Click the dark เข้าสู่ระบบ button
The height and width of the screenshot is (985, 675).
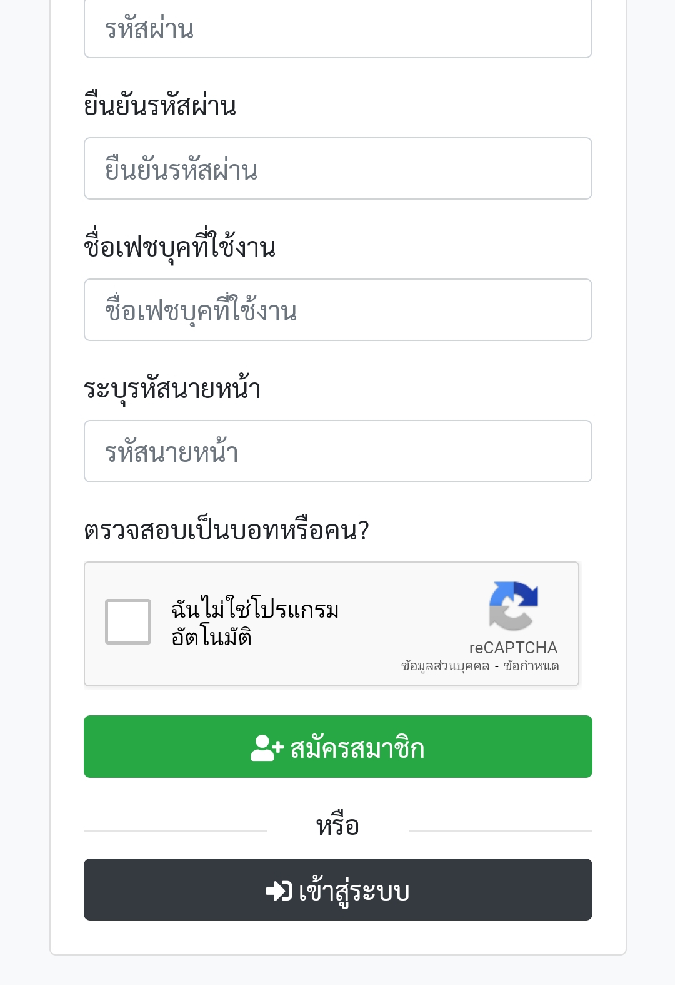[x=338, y=889]
